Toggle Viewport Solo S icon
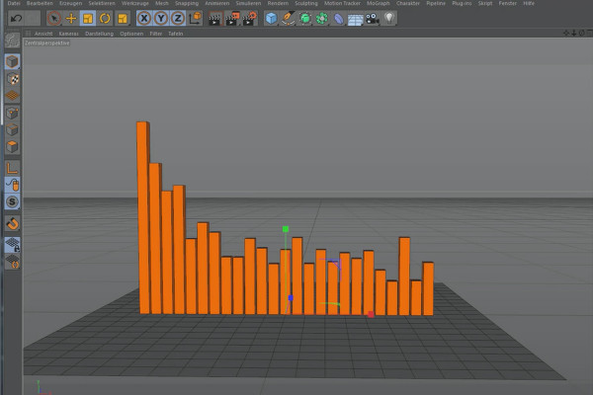Screen dimensions: 593x395 pyautogui.click(x=12, y=201)
